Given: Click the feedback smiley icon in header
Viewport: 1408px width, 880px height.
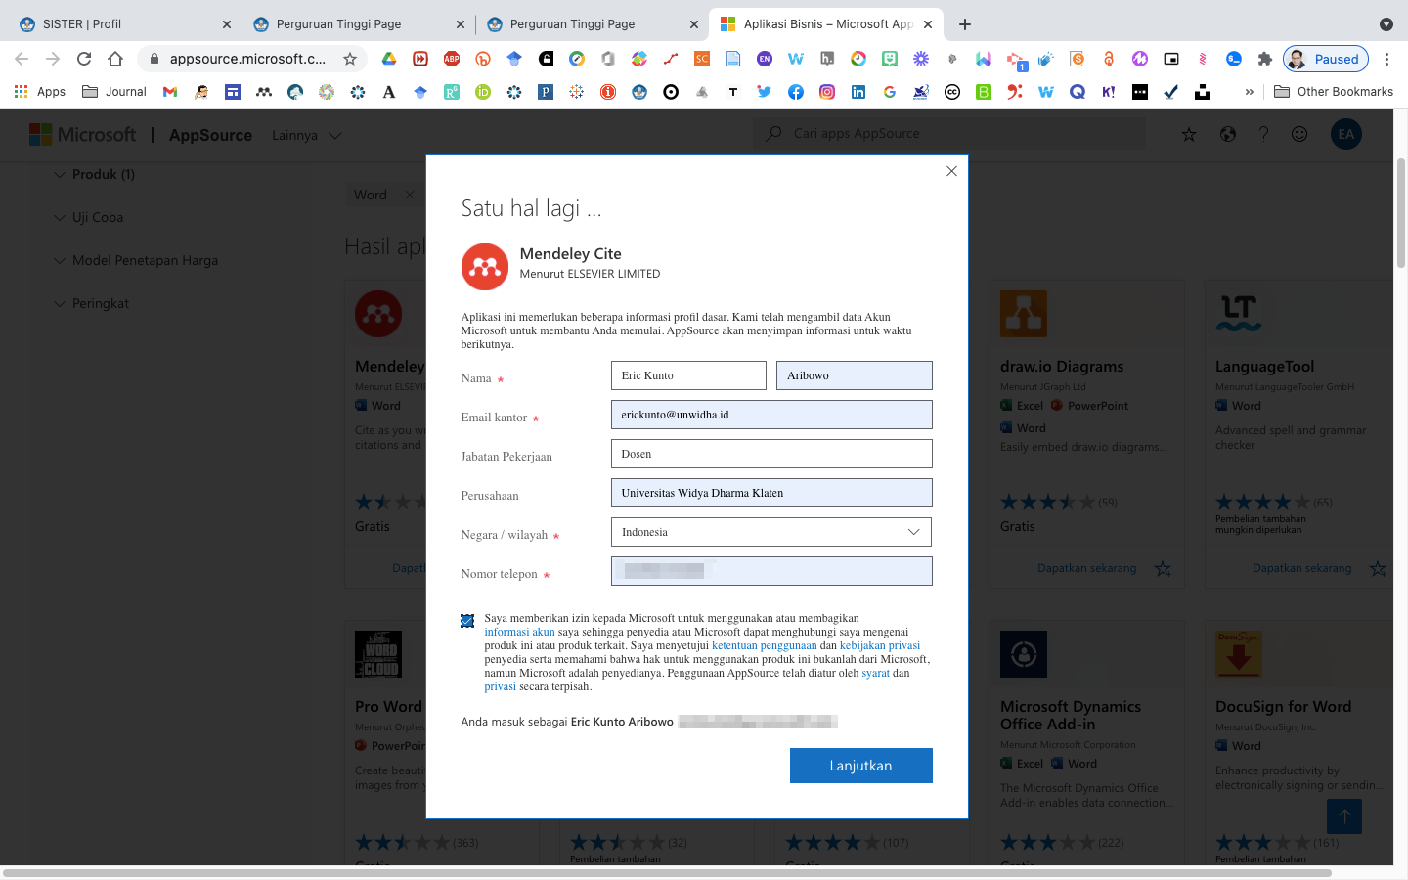Looking at the screenshot, I should [1299, 134].
